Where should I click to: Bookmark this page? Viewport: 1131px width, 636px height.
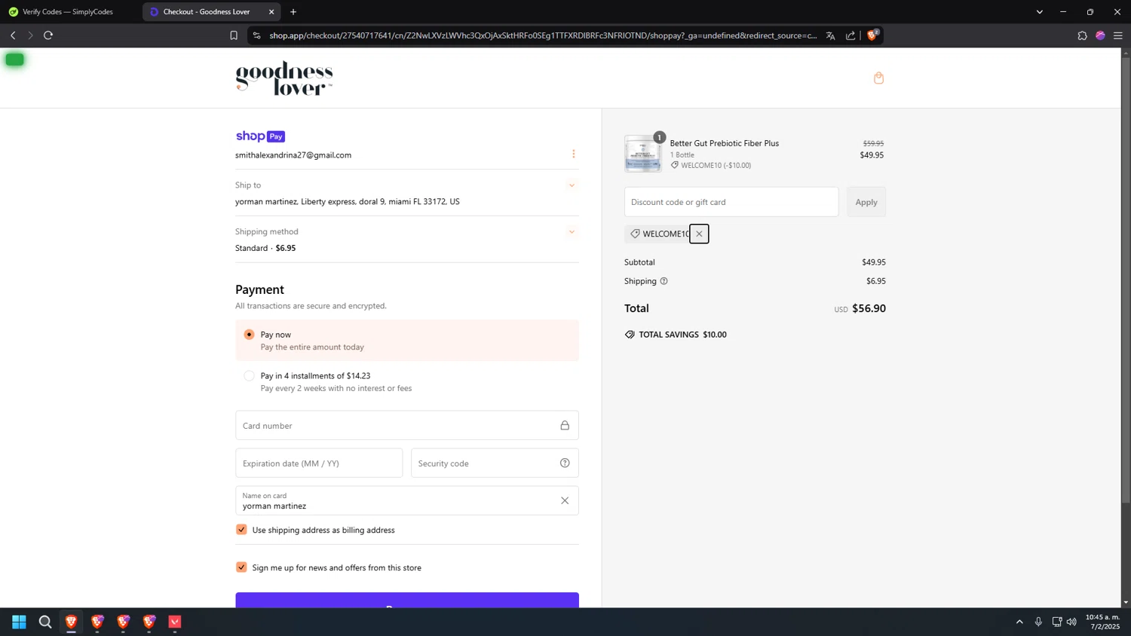point(234,35)
